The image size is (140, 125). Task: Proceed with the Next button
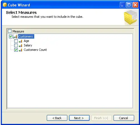pyautogui.click(x=79, y=118)
